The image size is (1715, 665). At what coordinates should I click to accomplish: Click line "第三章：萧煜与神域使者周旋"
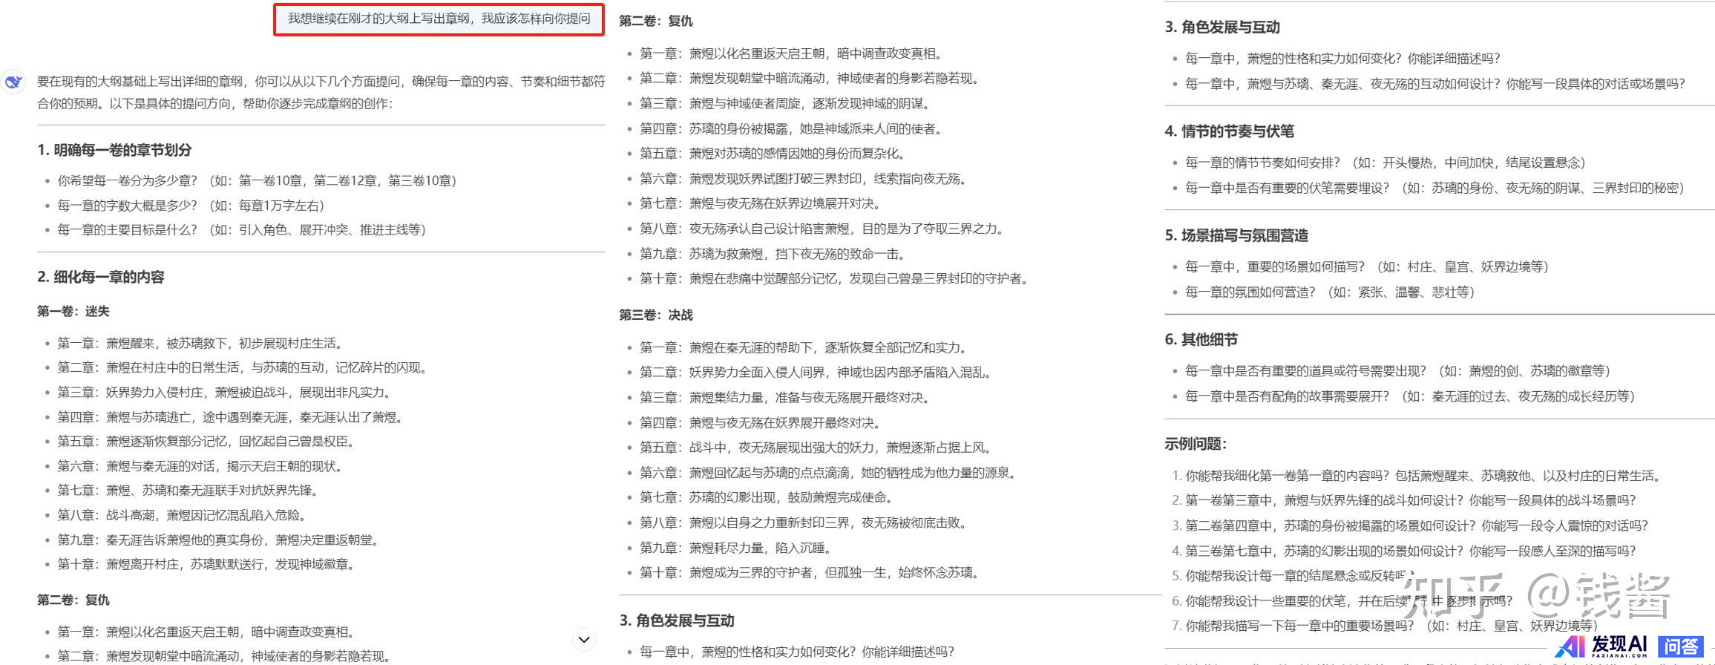786,104
